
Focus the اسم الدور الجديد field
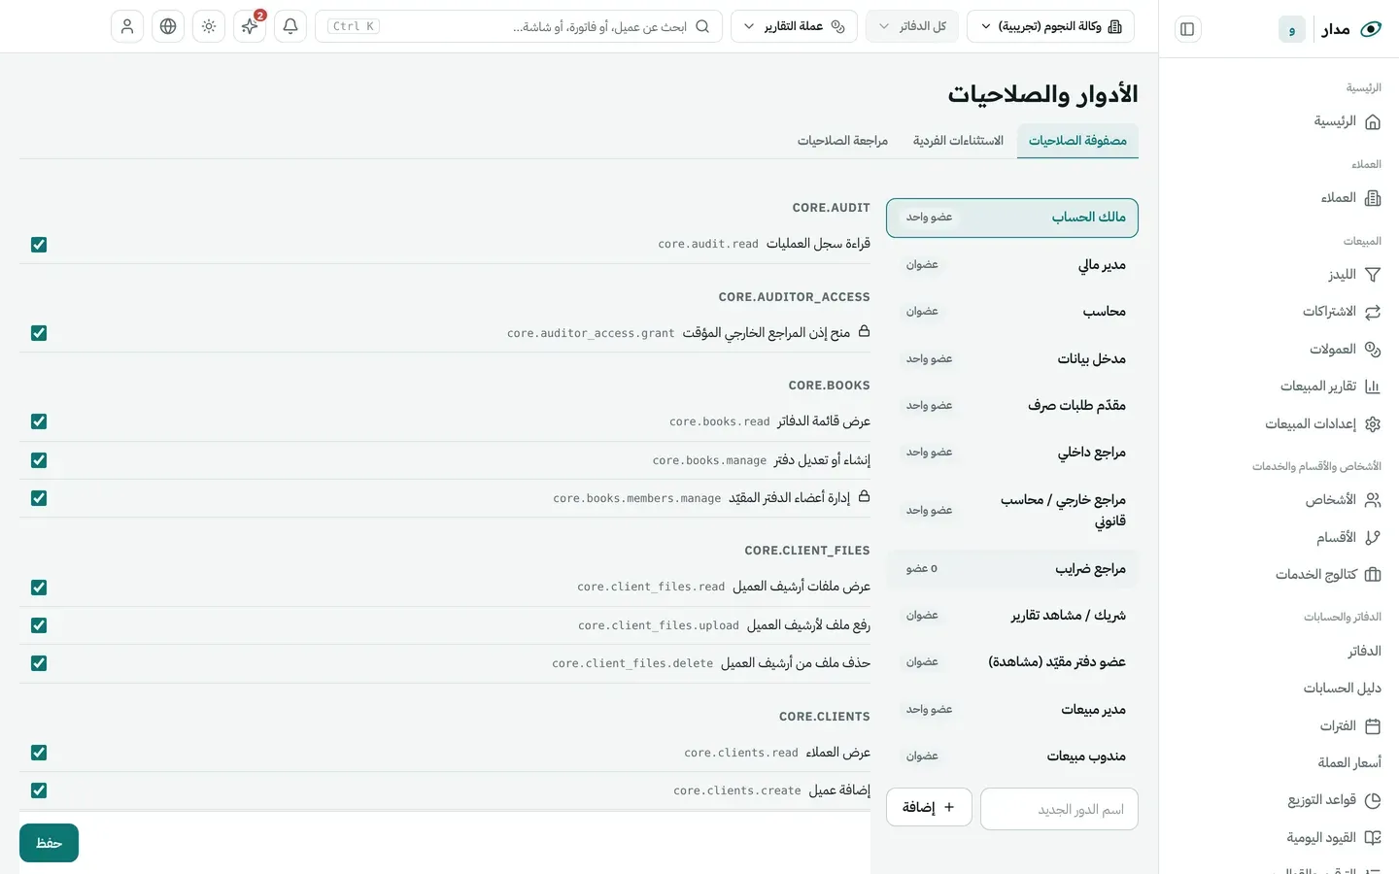tap(1059, 809)
